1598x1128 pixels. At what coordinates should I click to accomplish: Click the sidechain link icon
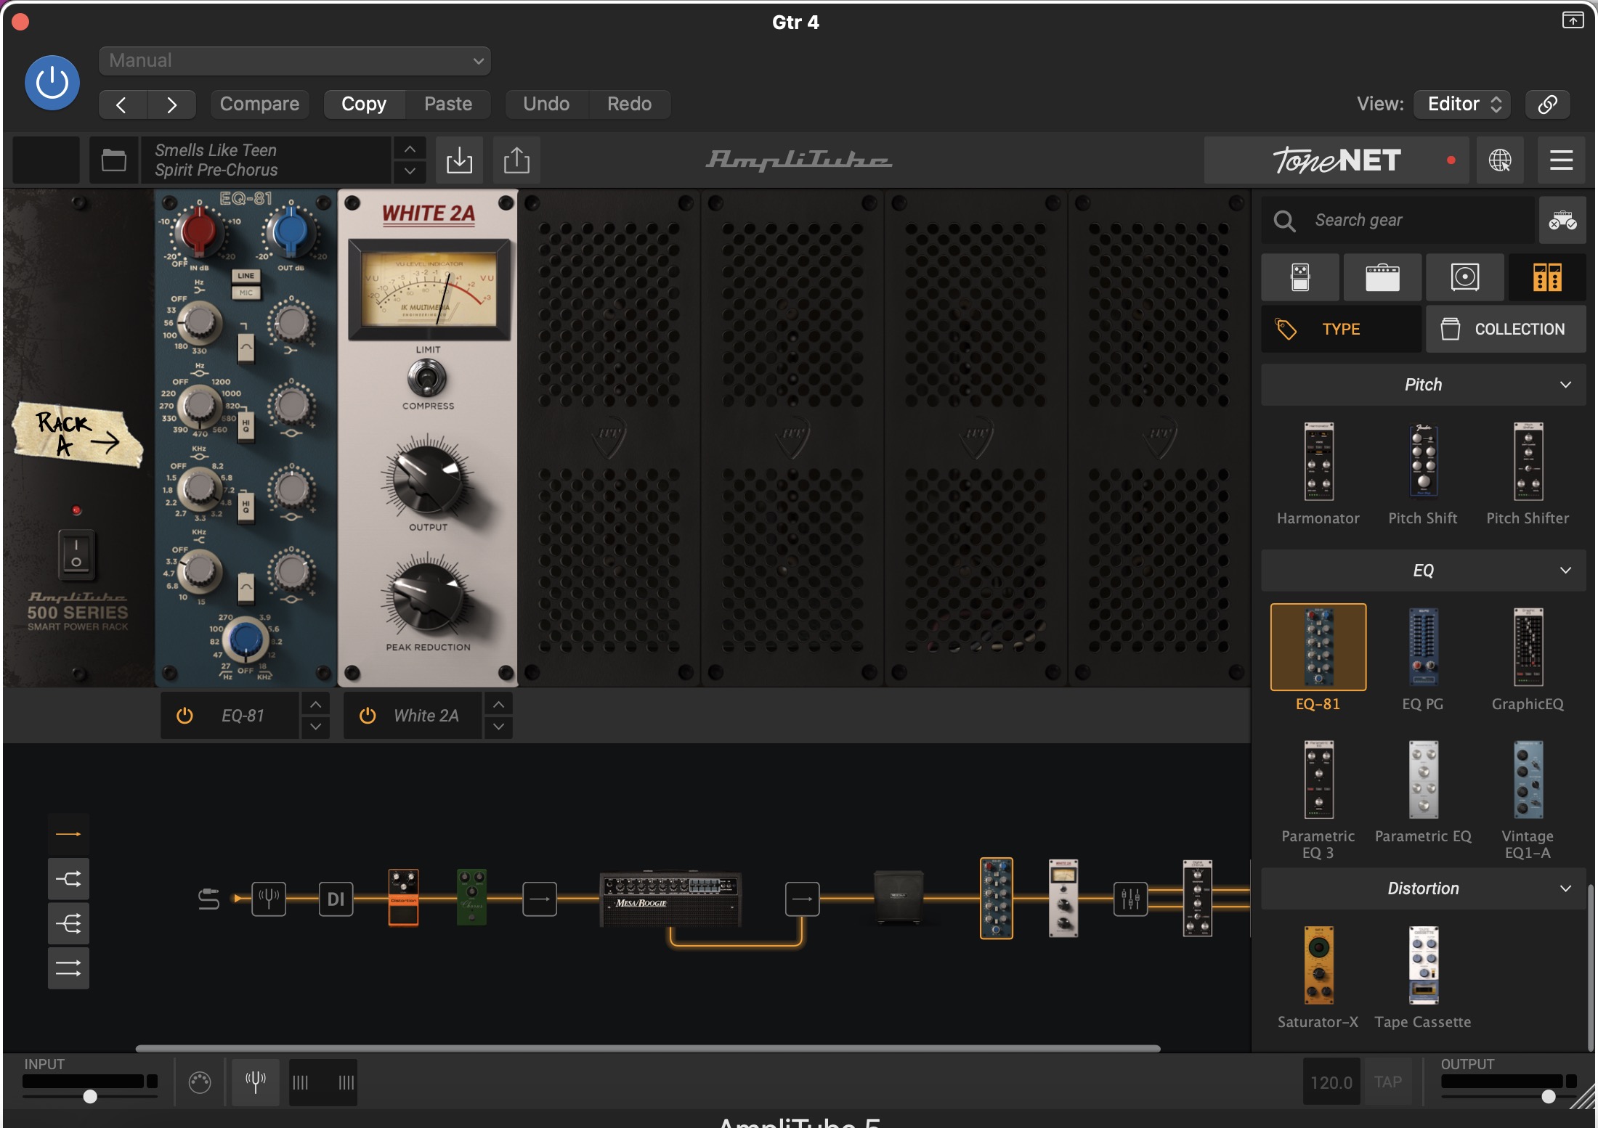pos(1547,105)
